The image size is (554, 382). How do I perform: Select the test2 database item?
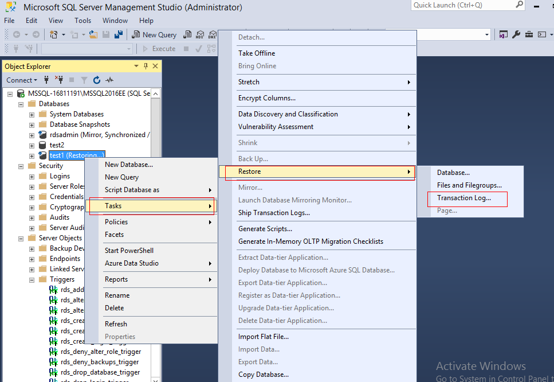pyautogui.click(x=57, y=145)
